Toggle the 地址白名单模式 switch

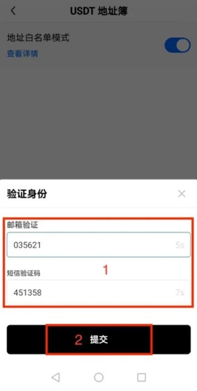click(177, 45)
